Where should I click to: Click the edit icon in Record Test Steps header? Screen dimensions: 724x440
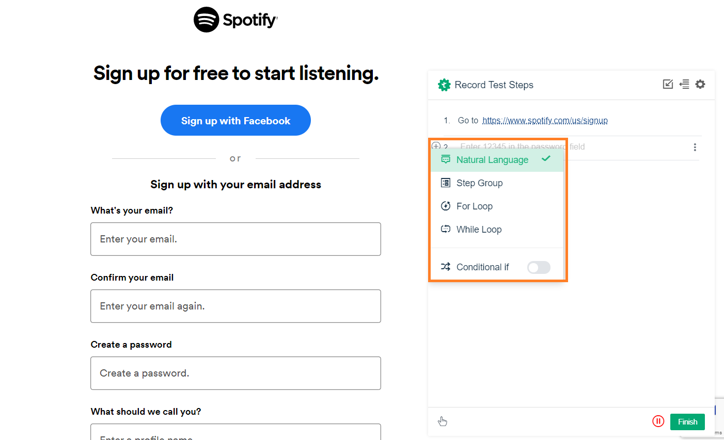point(668,84)
